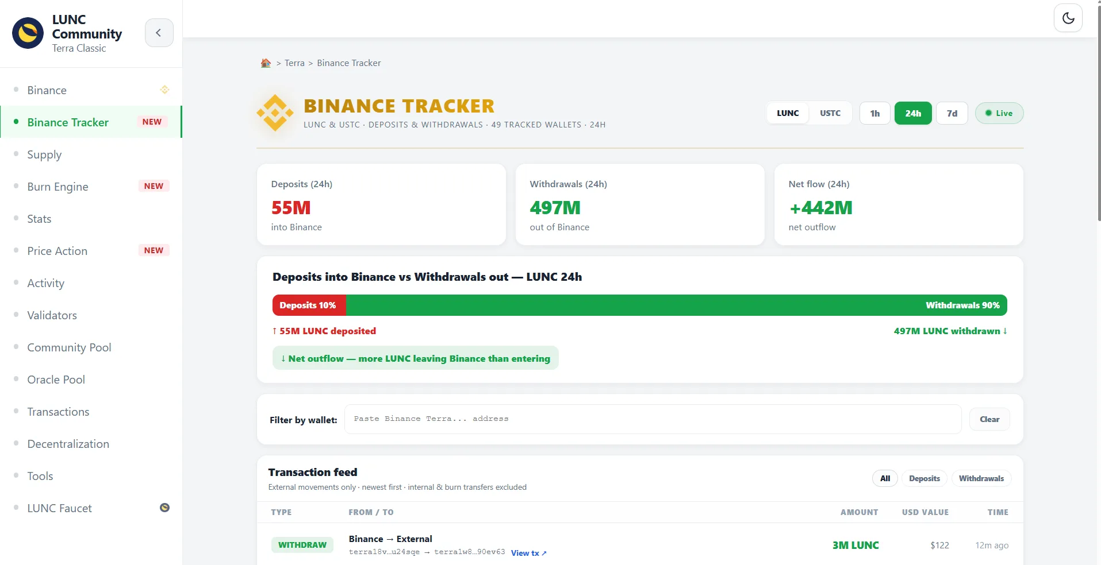
Task: Select the 7d time range
Action: [x=952, y=113]
